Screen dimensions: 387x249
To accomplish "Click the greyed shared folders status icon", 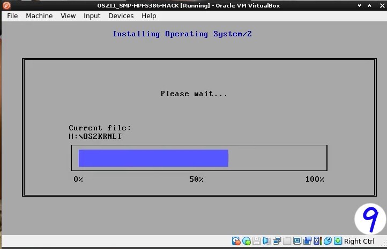I will tap(287, 241).
